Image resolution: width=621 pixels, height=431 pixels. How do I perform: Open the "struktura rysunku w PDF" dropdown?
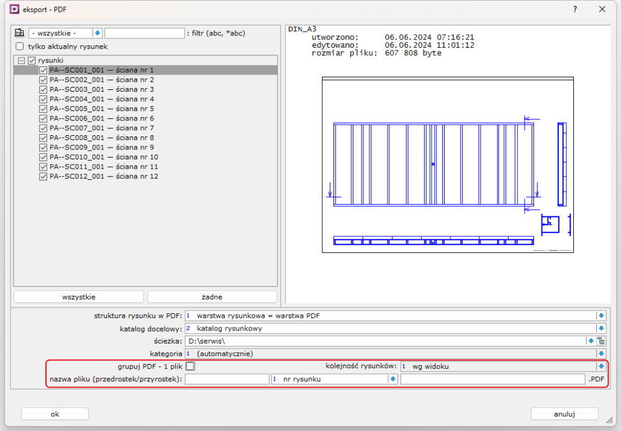601,316
